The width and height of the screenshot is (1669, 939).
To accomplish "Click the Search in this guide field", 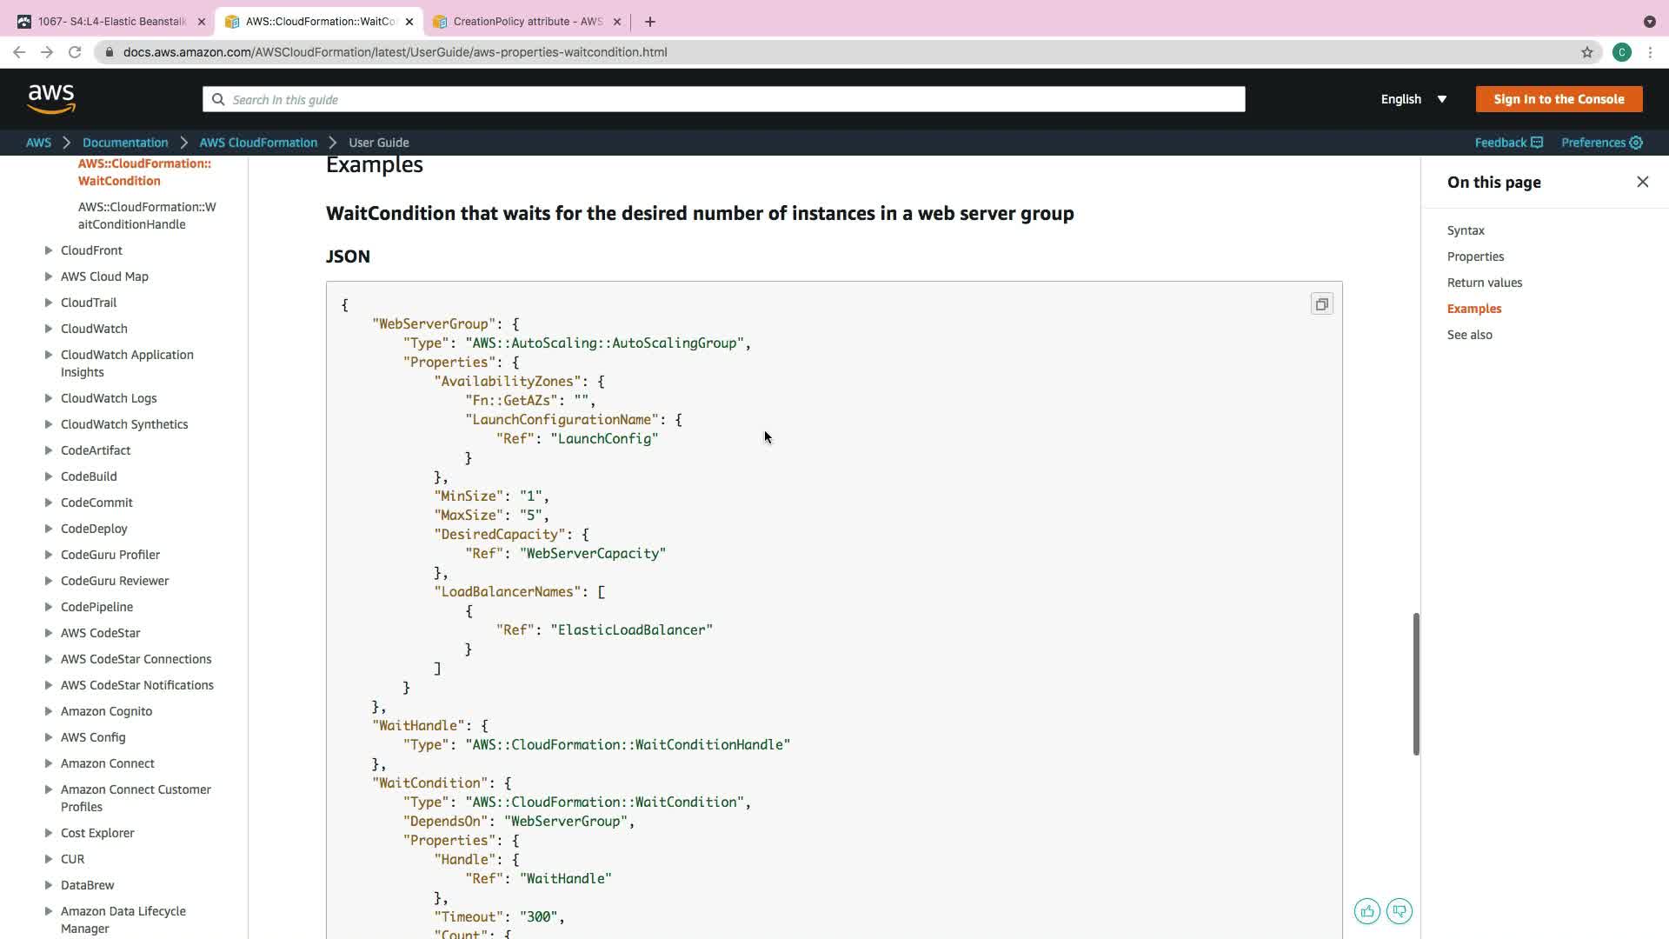I will pyautogui.click(x=723, y=99).
